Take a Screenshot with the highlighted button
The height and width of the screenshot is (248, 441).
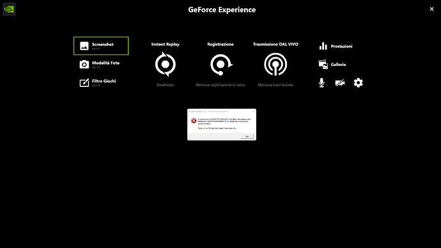click(x=101, y=46)
